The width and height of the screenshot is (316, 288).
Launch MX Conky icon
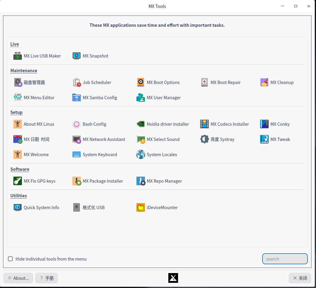[264, 124]
